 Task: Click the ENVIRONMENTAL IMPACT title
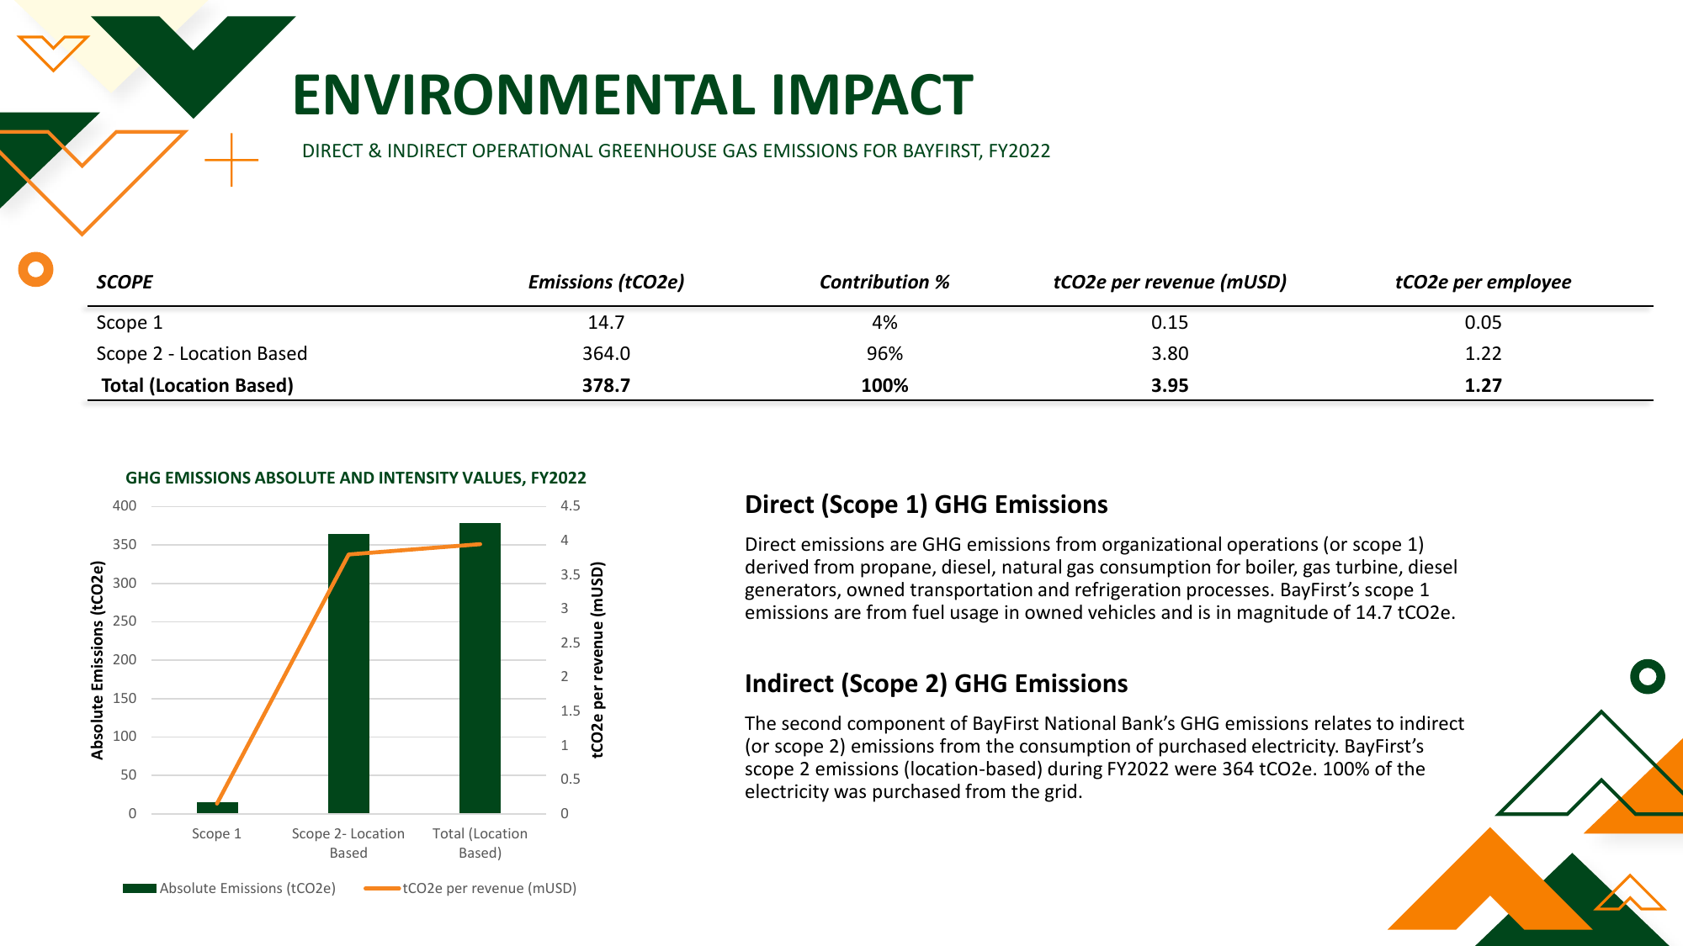tap(632, 95)
